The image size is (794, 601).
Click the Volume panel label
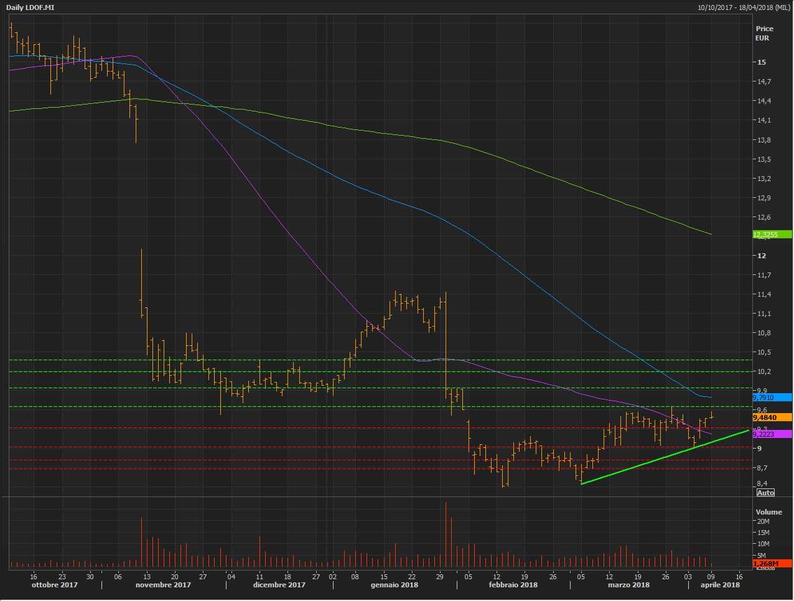coord(768,512)
